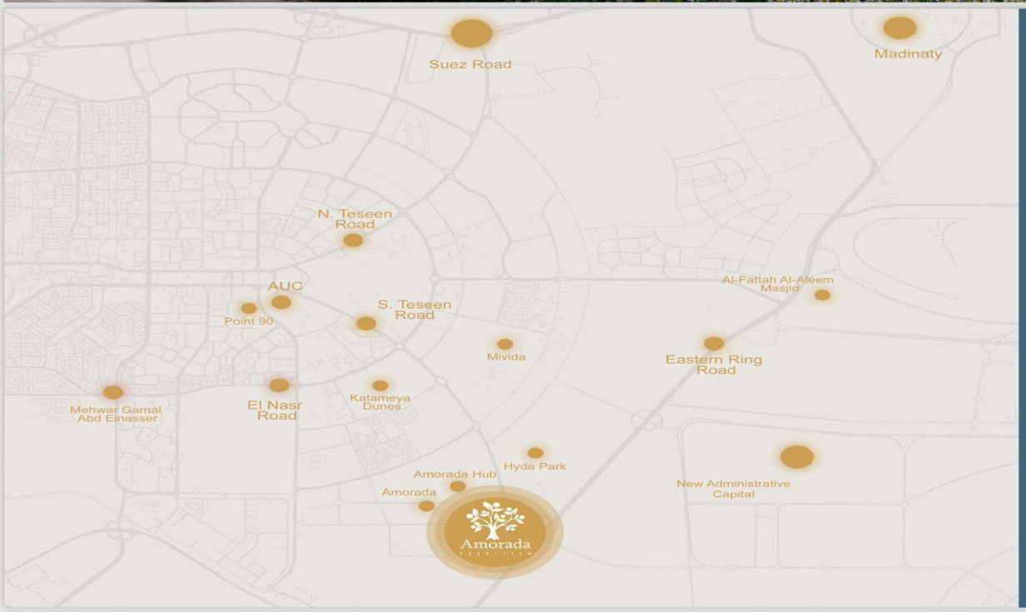Image resolution: width=1026 pixels, height=612 pixels.
Task: Select the Amorada Hub marker dot
Action: click(x=458, y=486)
